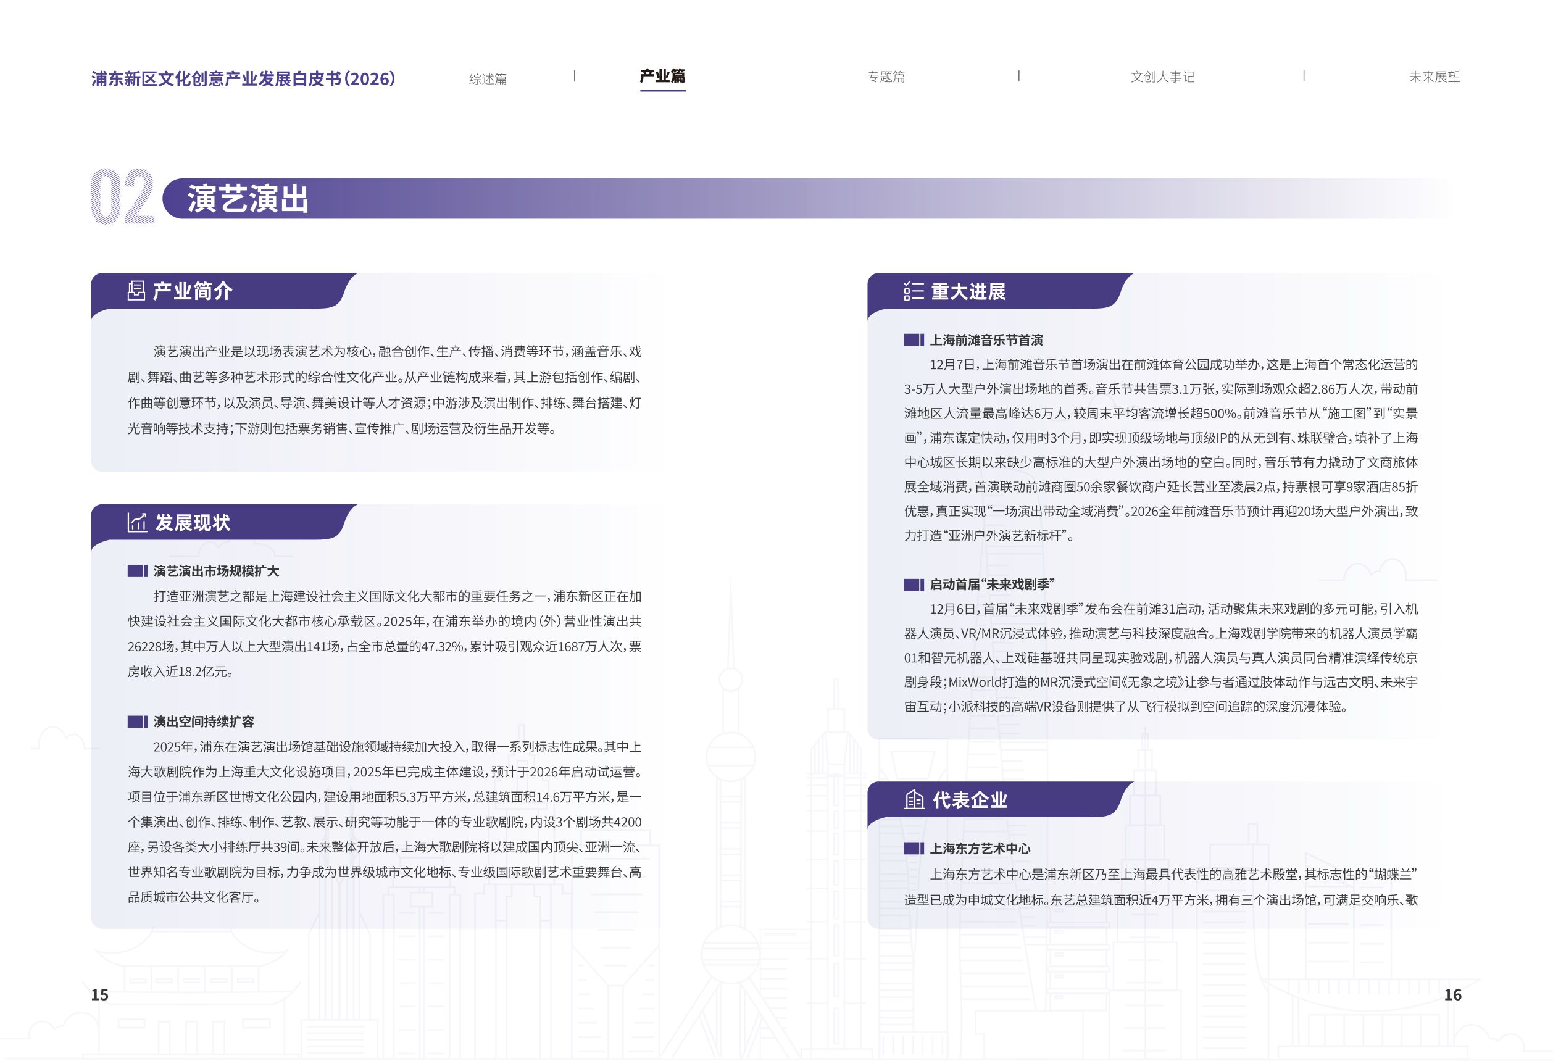Click page number 16
This screenshot has height=1061, width=1553.
click(1453, 995)
